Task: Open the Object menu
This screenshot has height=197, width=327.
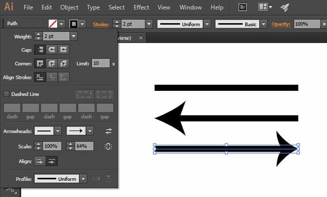Action: 69,7
